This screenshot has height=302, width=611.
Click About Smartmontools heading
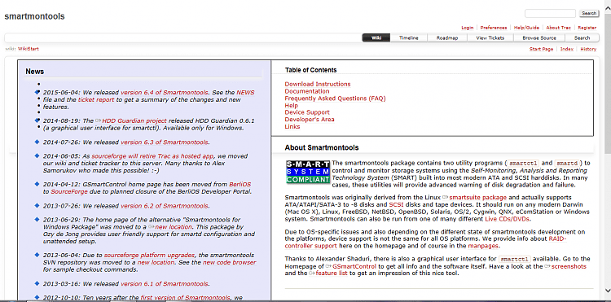322,148
